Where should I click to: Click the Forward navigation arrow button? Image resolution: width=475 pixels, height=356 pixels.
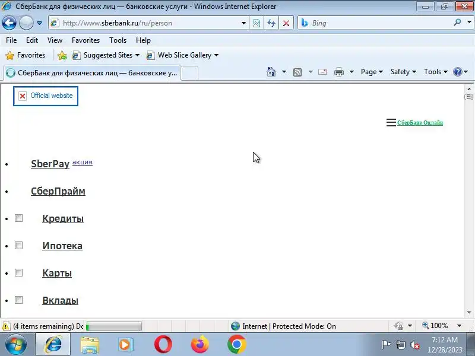click(26, 23)
